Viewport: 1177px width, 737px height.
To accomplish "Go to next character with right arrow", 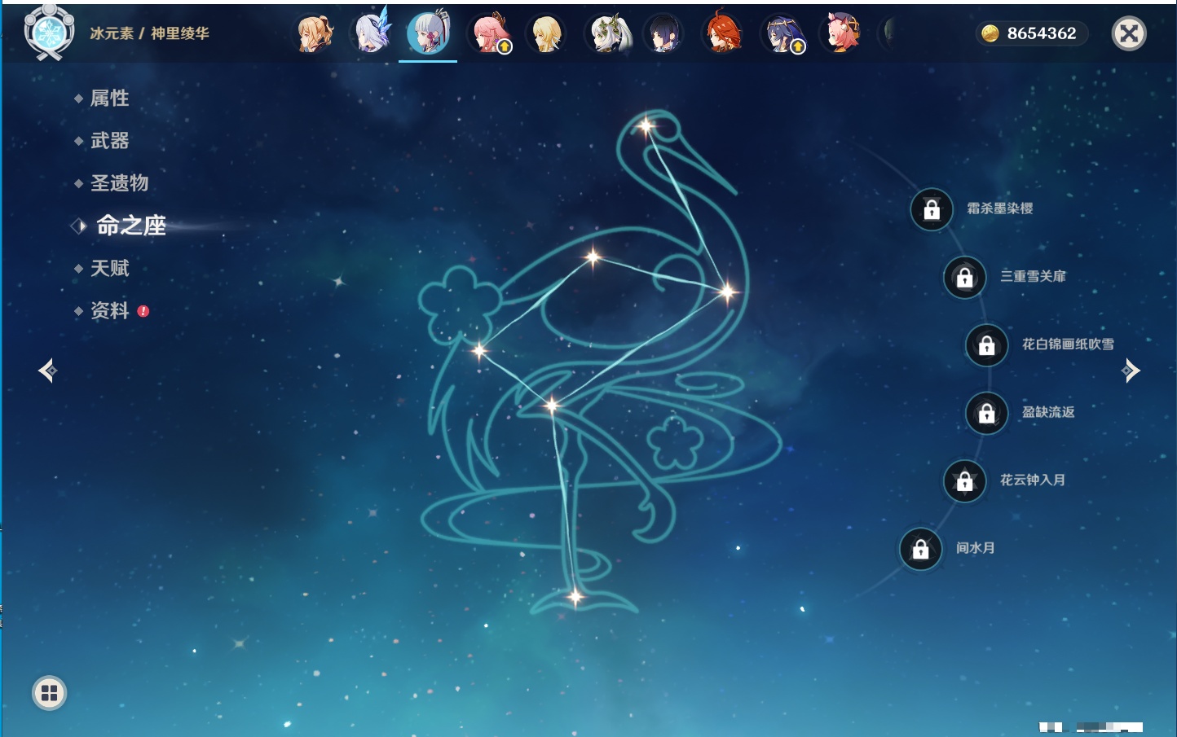I will (1131, 371).
